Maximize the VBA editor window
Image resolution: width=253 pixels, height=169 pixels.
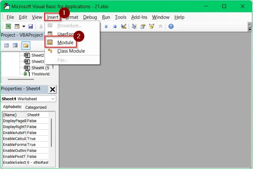tap(224, 6)
